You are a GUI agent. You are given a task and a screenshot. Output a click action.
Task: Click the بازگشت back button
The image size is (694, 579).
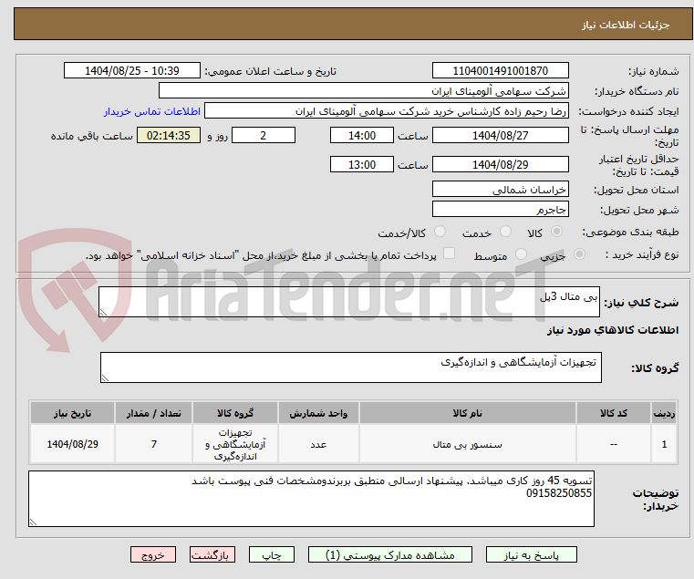(212, 554)
